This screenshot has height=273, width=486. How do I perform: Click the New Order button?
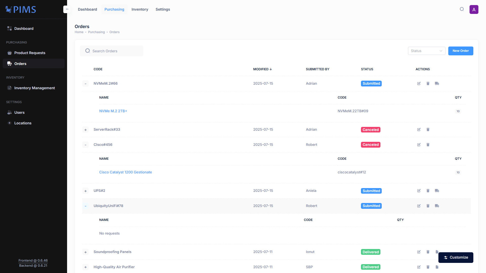click(460, 51)
